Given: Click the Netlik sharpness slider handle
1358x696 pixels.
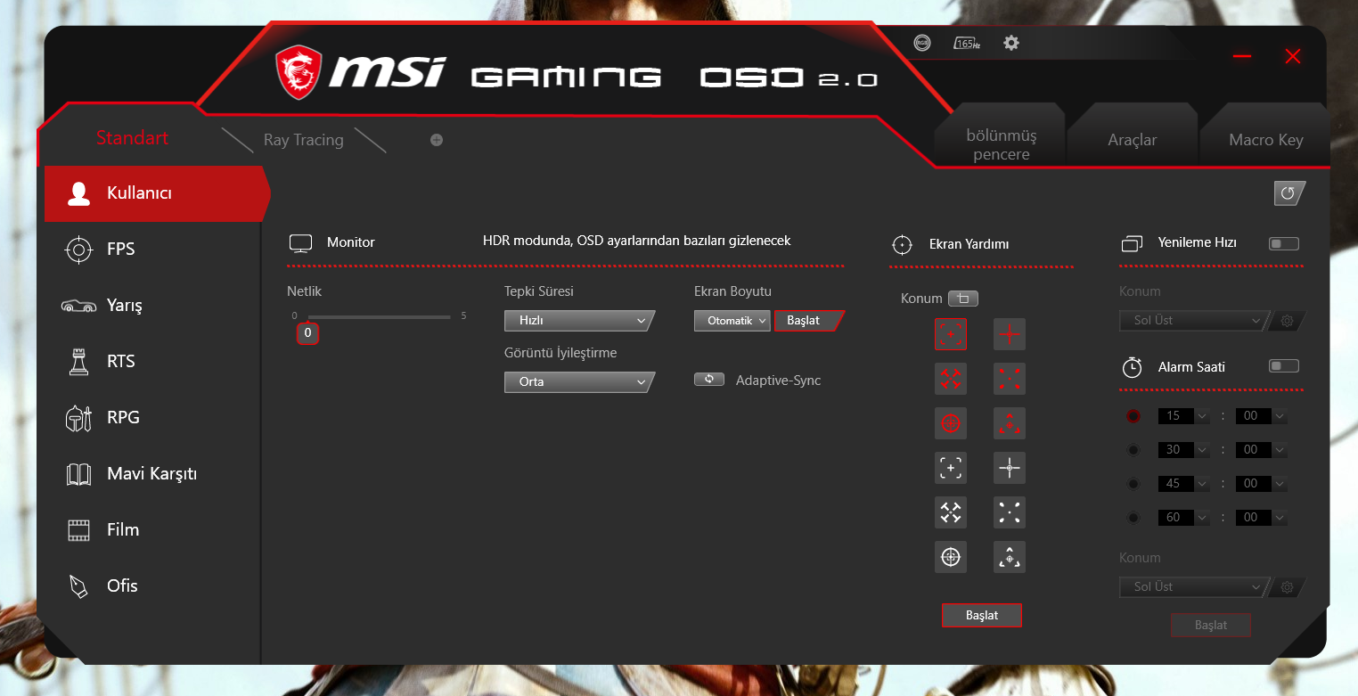Looking at the screenshot, I should [307, 333].
